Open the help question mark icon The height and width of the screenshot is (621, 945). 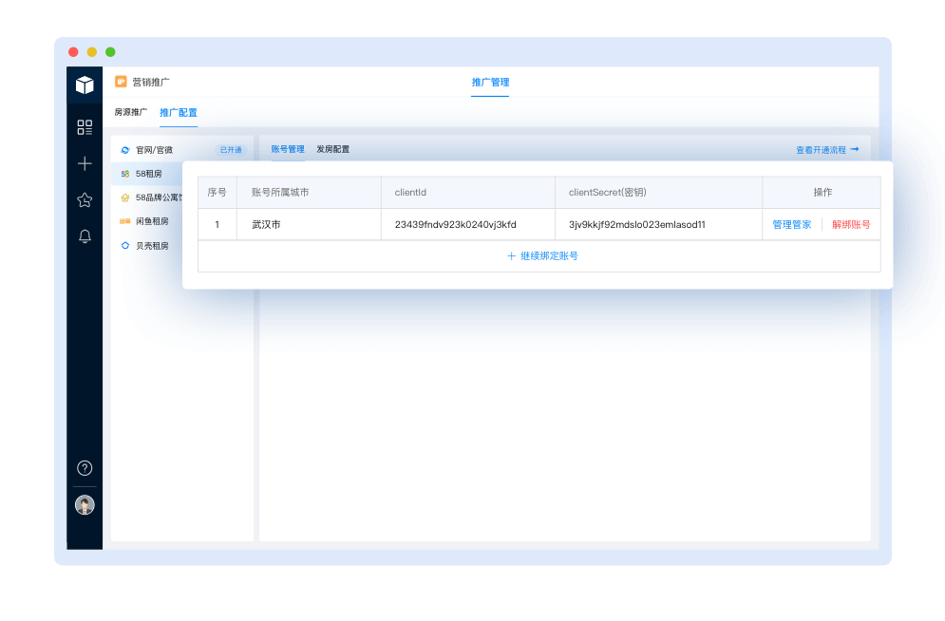point(85,468)
